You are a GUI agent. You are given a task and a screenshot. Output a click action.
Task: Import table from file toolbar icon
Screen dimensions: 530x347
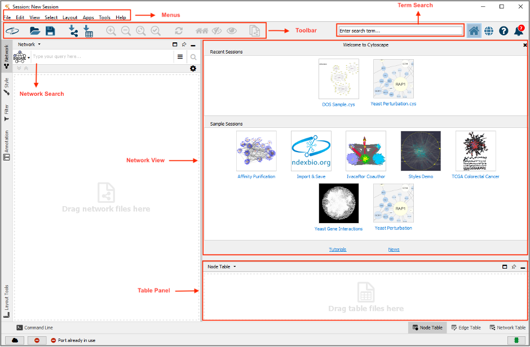pyautogui.click(x=88, y=31)
